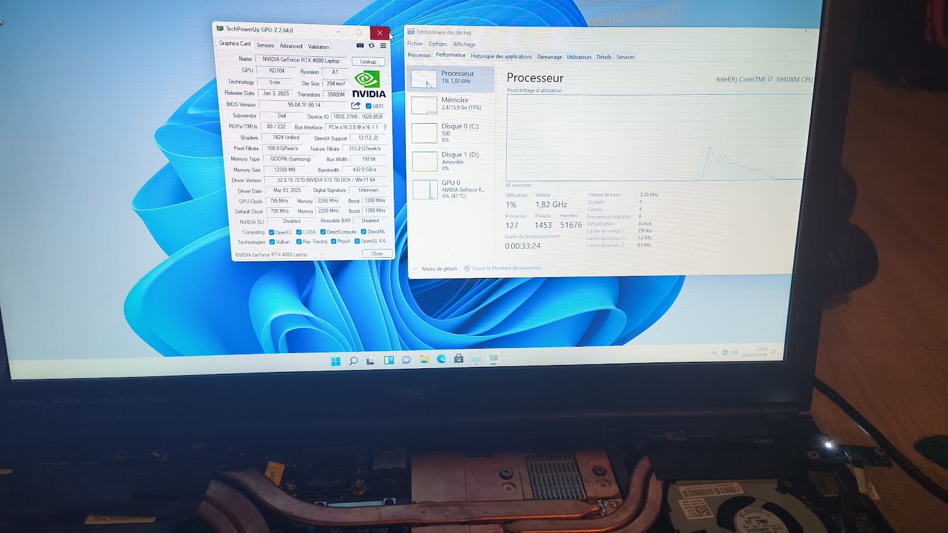948x533 pixels.
Task: Switch to the Détails tab
Action: coord(604,57)
